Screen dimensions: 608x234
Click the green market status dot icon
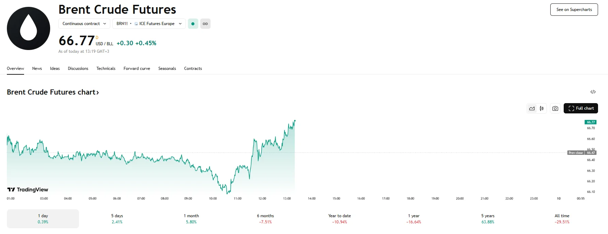pos(193,24)
